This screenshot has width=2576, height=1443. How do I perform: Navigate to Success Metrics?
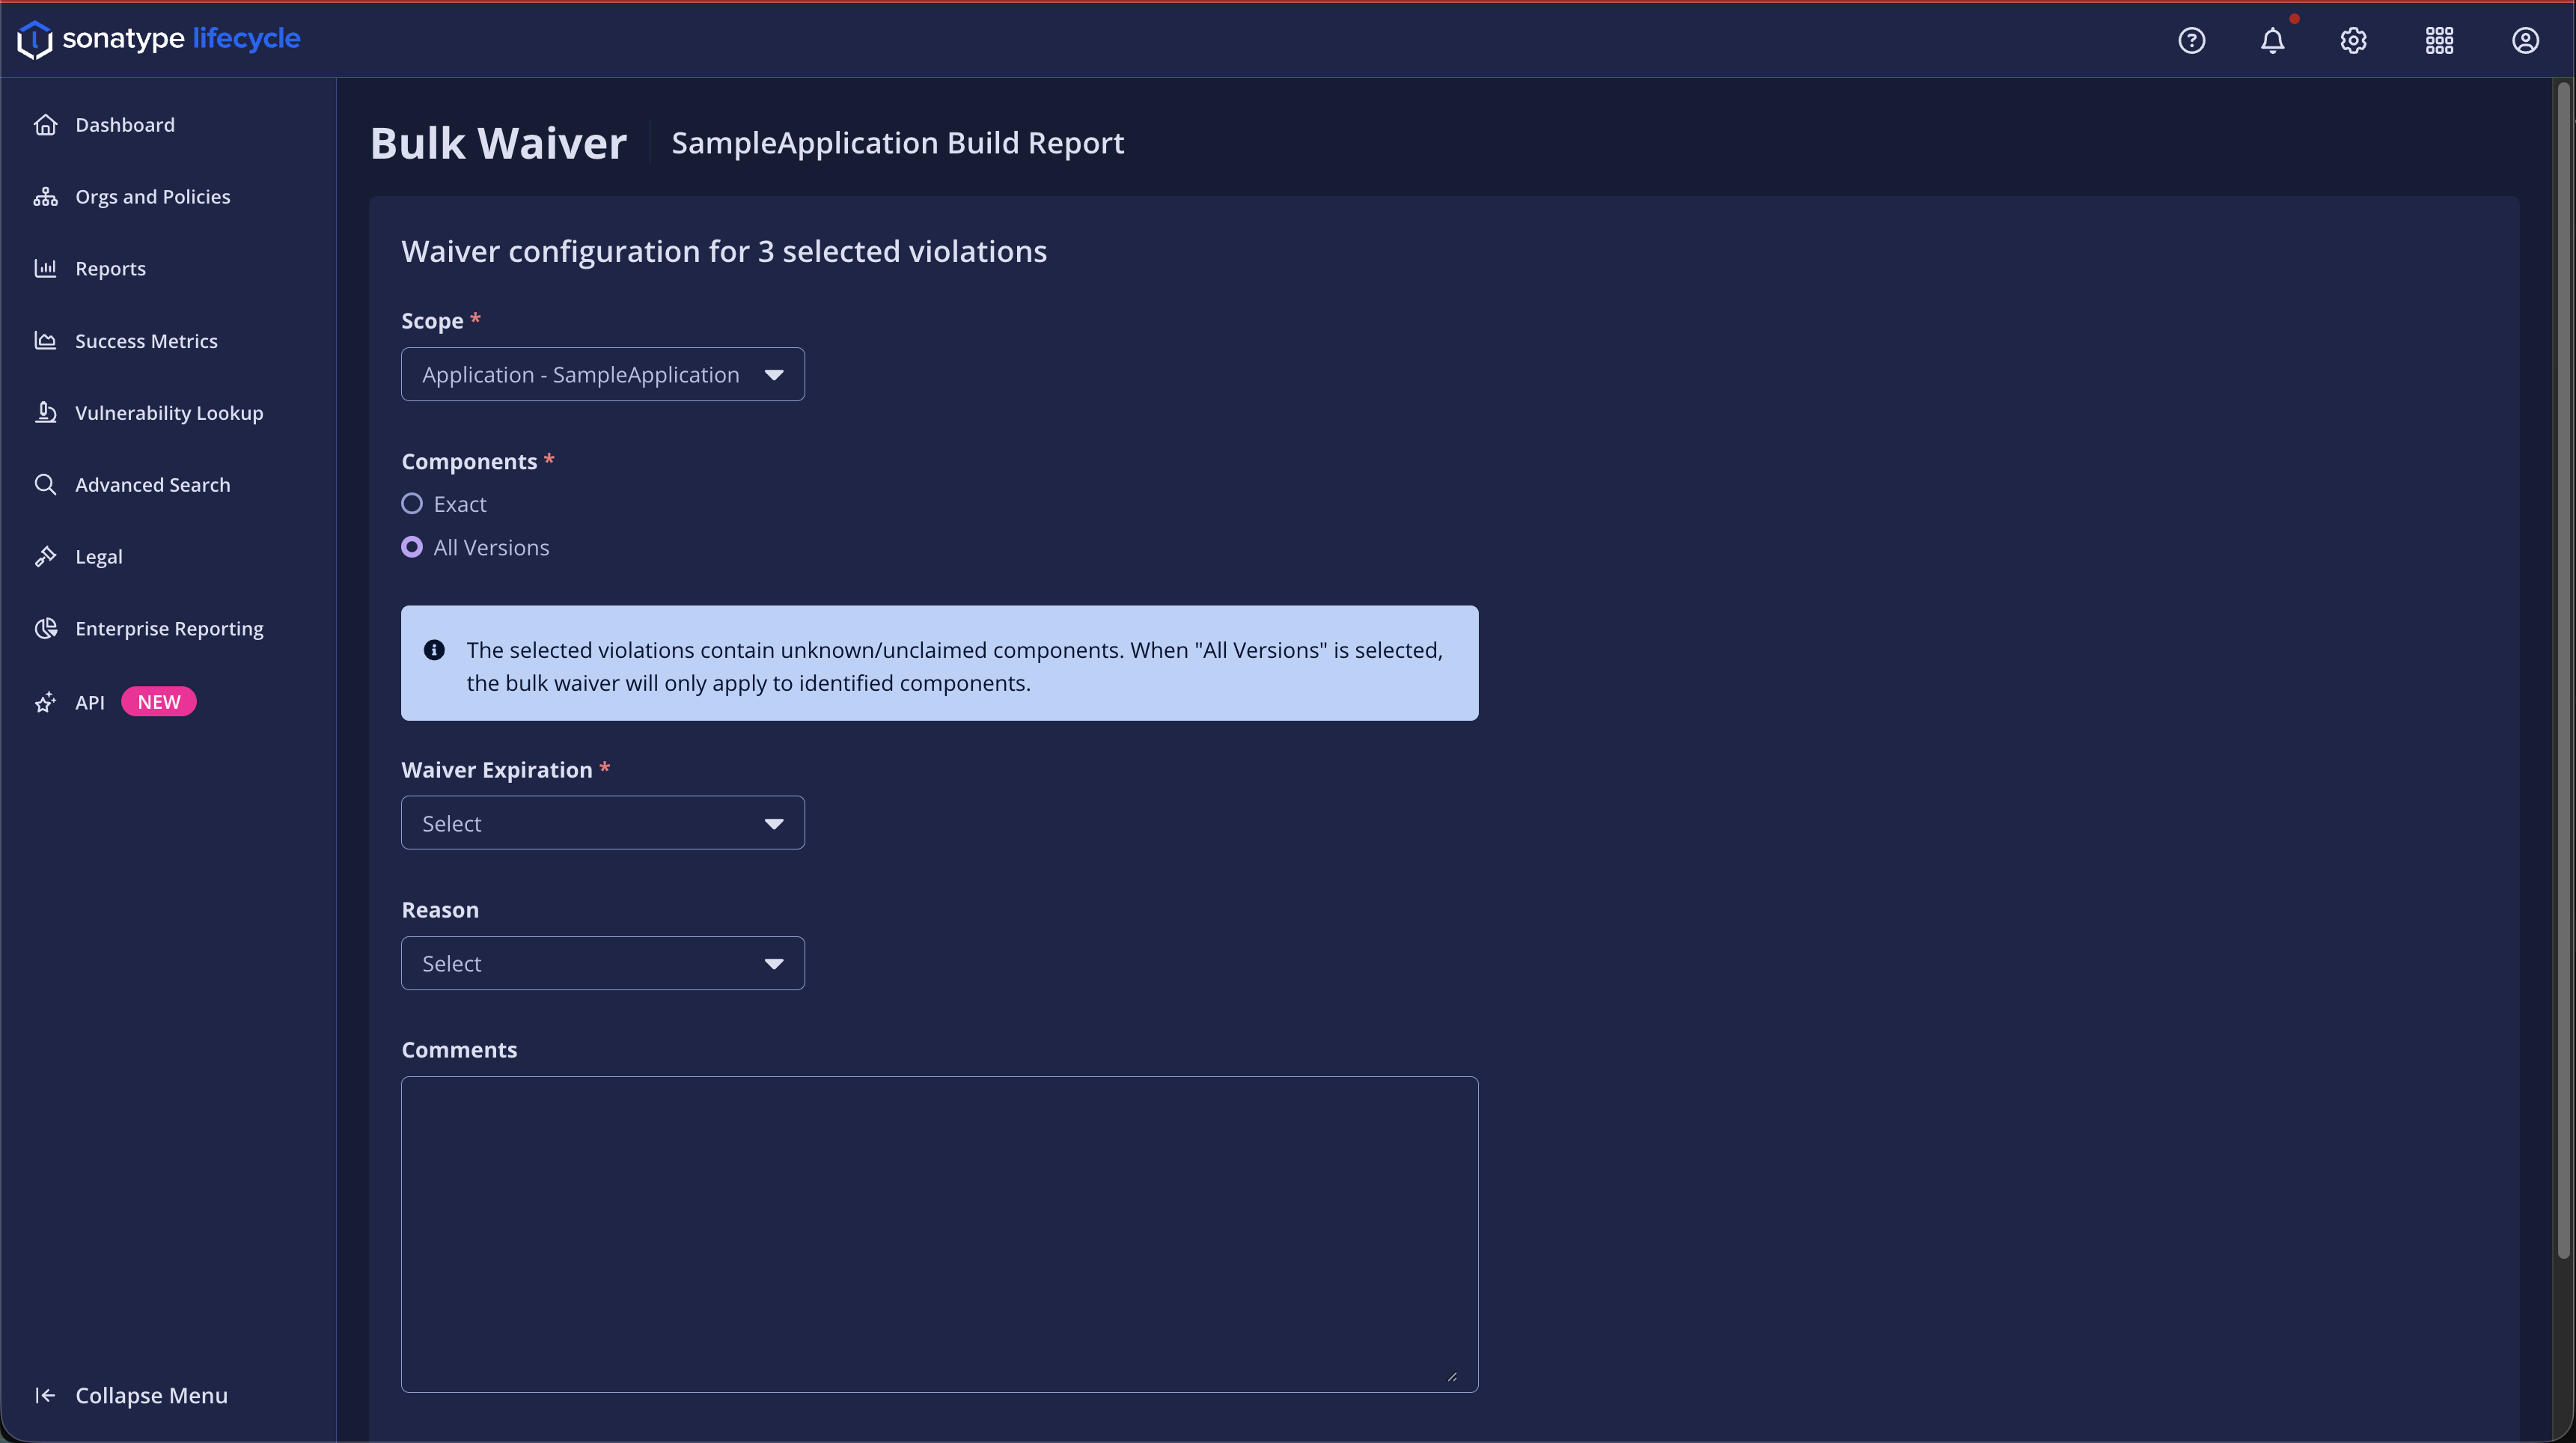[x=146, y=341]
